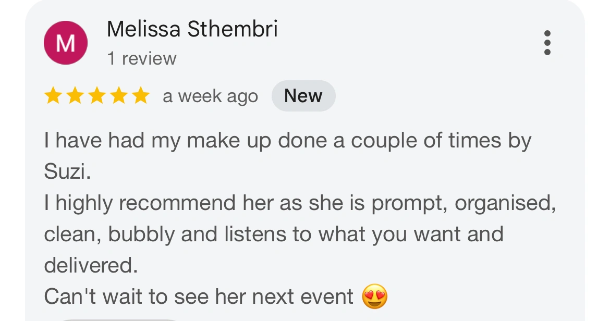Click the line 'I have had my make up'
Screen dimensions: 610x321
(x=158, y=140)
